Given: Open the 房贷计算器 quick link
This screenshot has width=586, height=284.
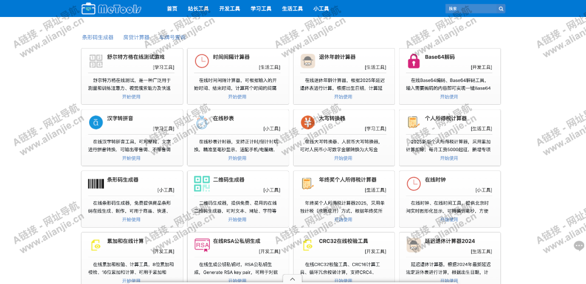Looking at the screenshot, I should point(136,37).
